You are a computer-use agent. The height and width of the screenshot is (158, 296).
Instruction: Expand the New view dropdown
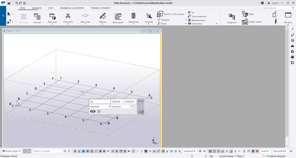tap(52, 24)
